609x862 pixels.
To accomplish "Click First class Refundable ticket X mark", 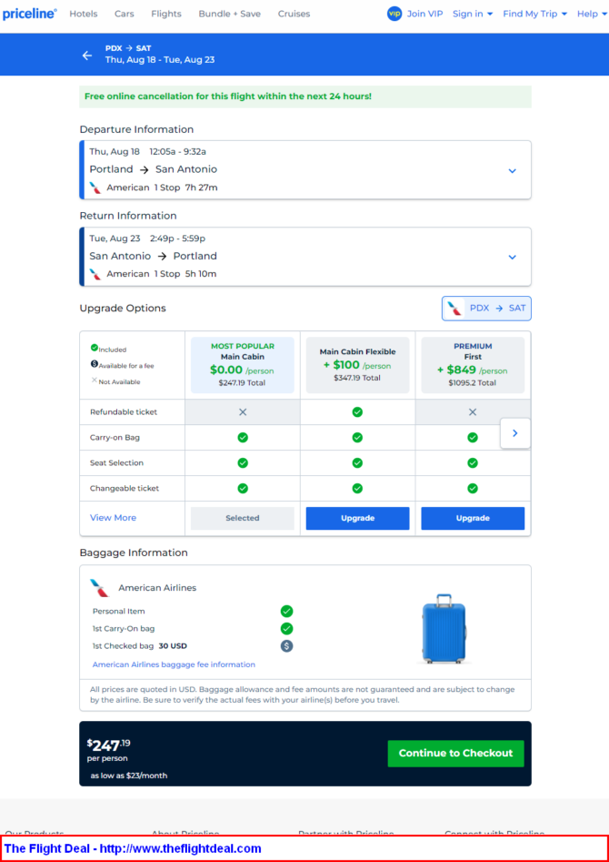I will coord(473,411).
